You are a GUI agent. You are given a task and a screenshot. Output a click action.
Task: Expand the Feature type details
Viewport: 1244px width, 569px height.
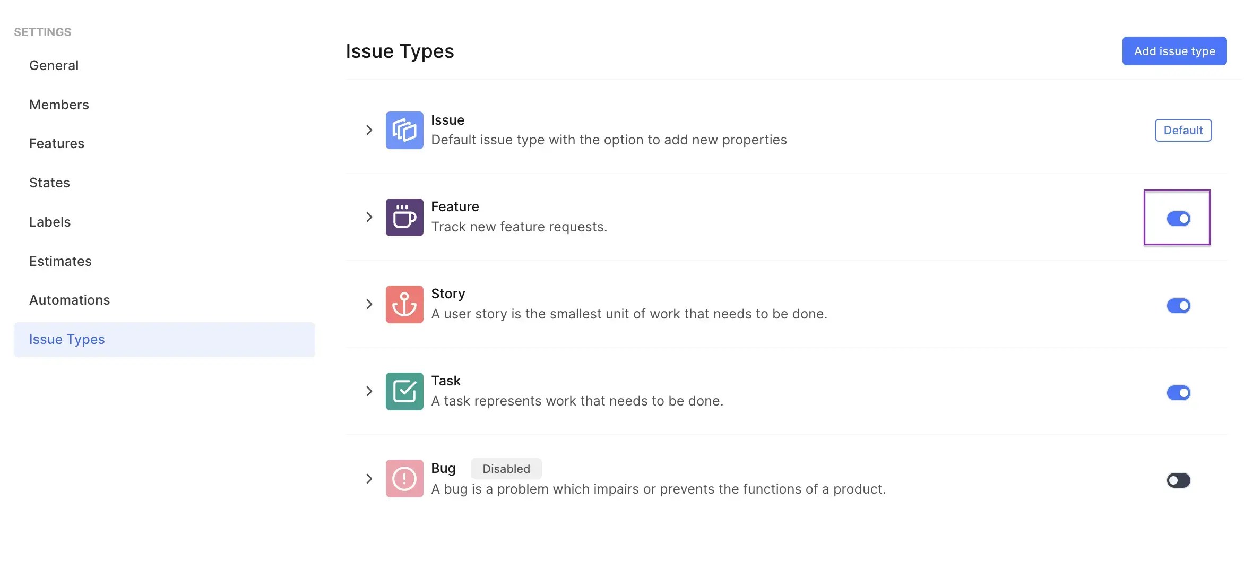click(x=369, y=217)
